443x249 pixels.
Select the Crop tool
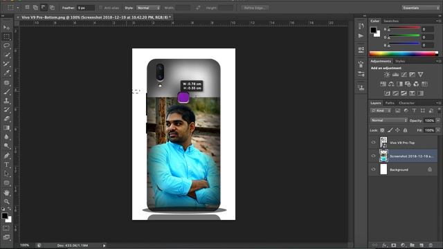pyautogui.click(x=6, y=64)
